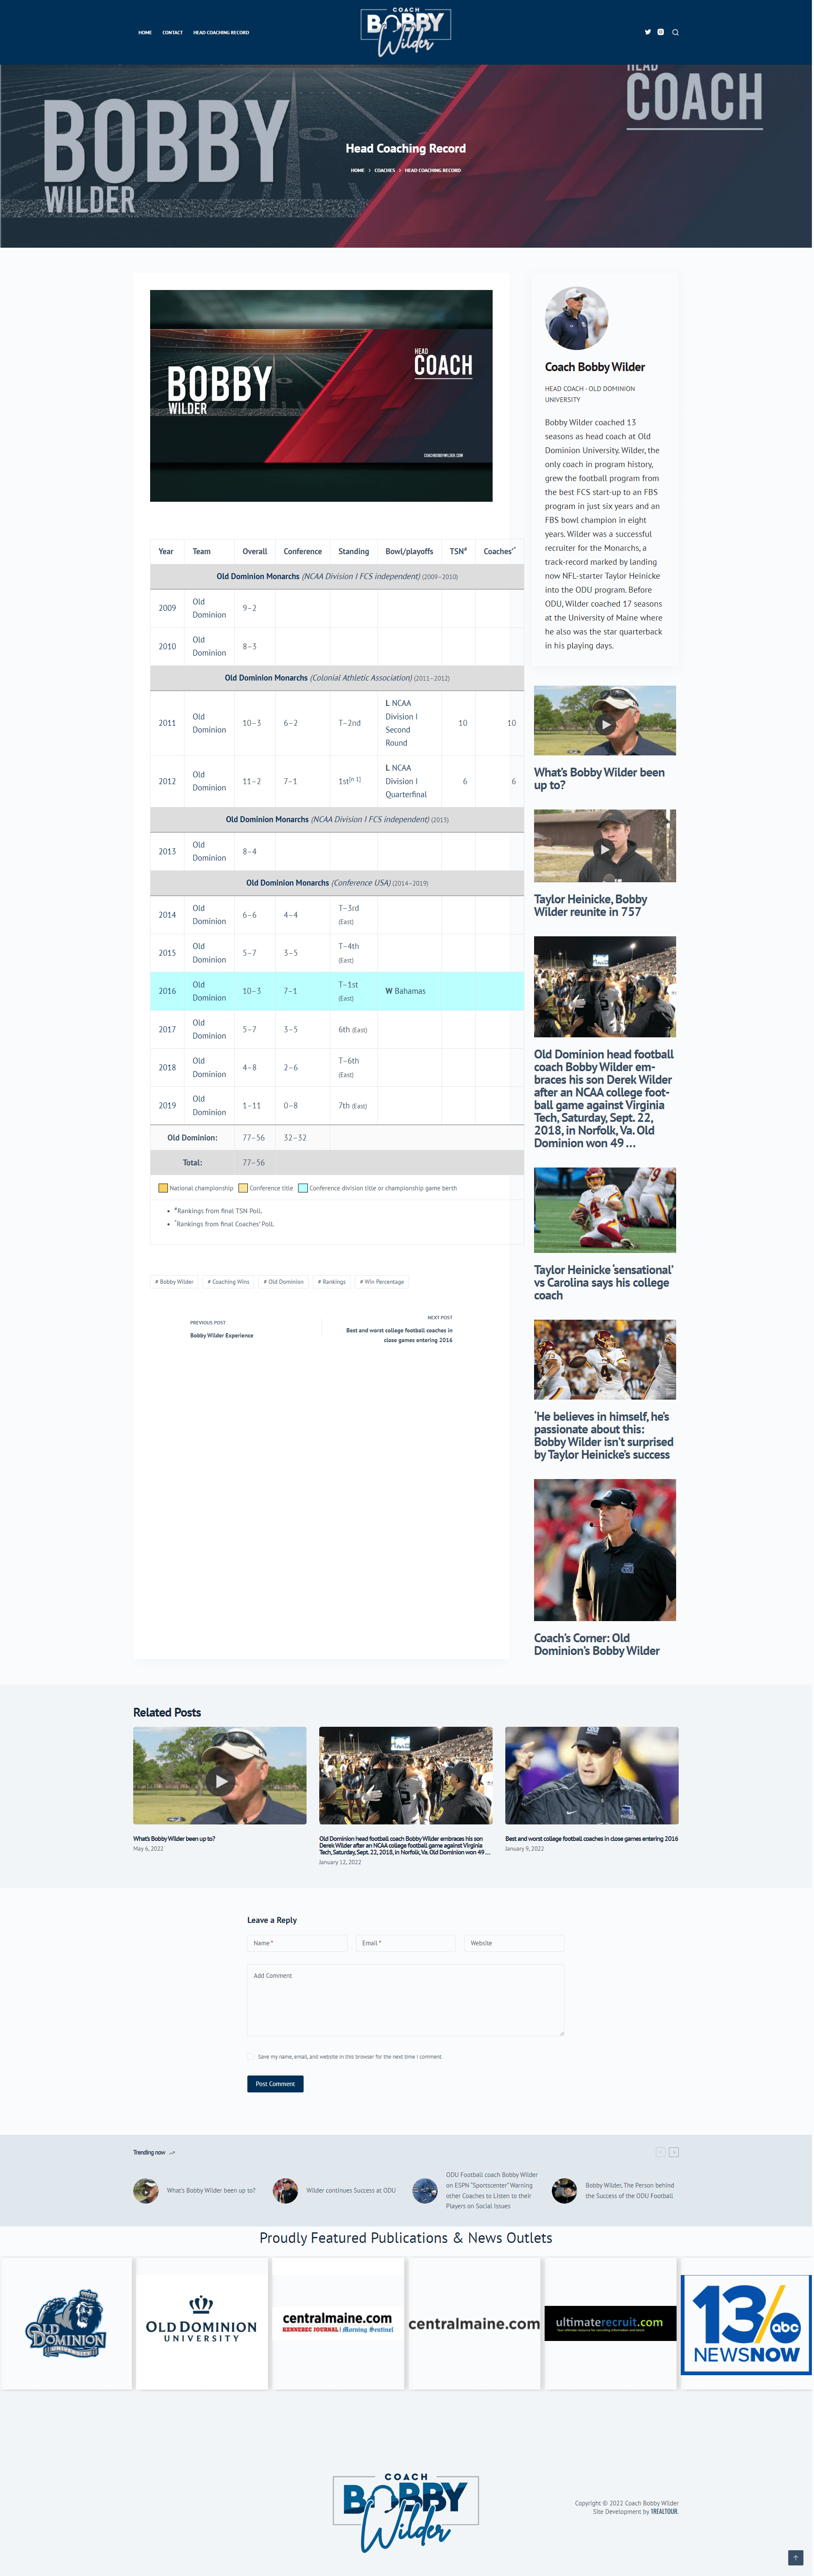Click Old Dominion link in 2019 row
Viewport: 814px width, 2576px height.
(209, 1105)
